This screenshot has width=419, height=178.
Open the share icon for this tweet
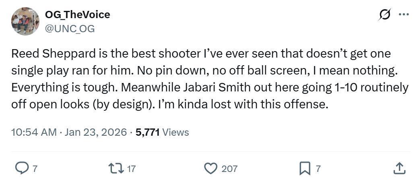tap(398, 168)
